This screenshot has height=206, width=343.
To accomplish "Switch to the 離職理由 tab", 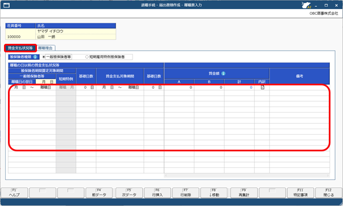I will (x=46, y=48).
